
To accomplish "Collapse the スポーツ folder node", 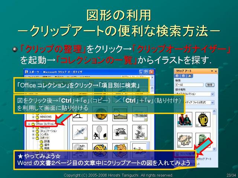I will (33, 138).
